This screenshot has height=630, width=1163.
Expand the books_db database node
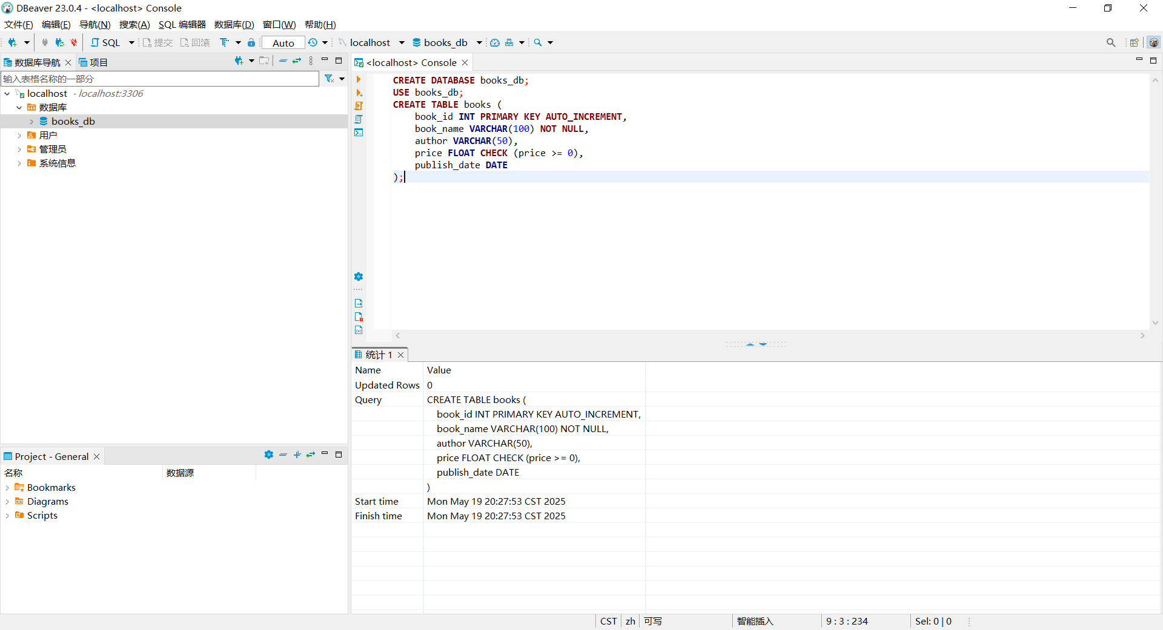(31, 121)
